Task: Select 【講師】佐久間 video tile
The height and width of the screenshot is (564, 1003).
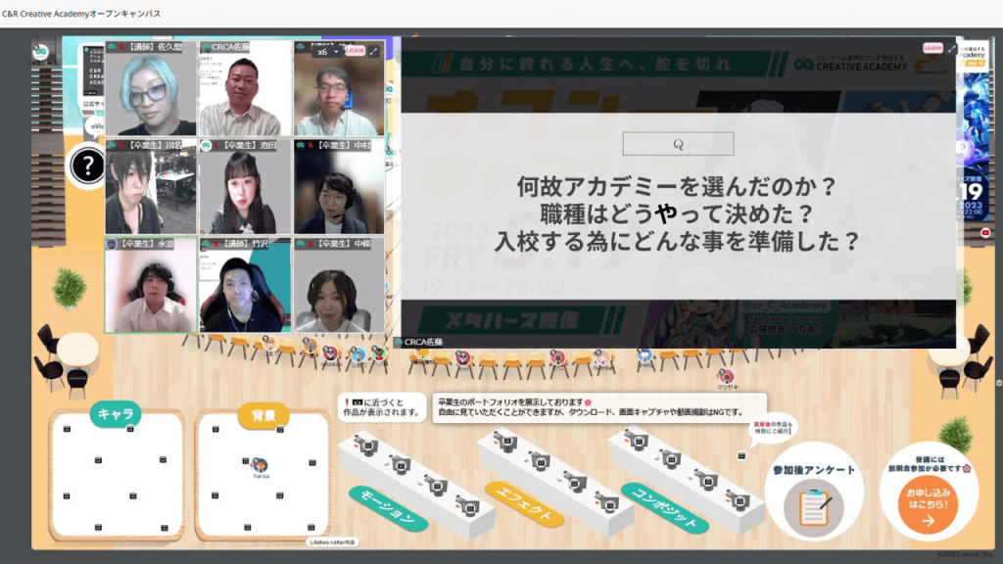Action: (151, 90)
